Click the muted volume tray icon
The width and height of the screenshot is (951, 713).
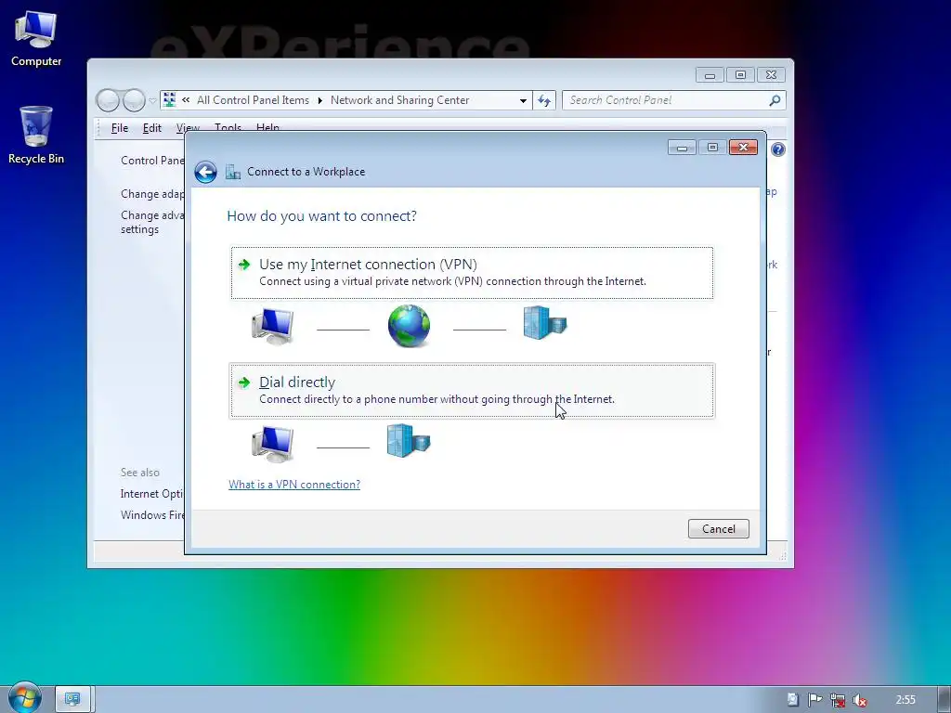coord(859,700)
